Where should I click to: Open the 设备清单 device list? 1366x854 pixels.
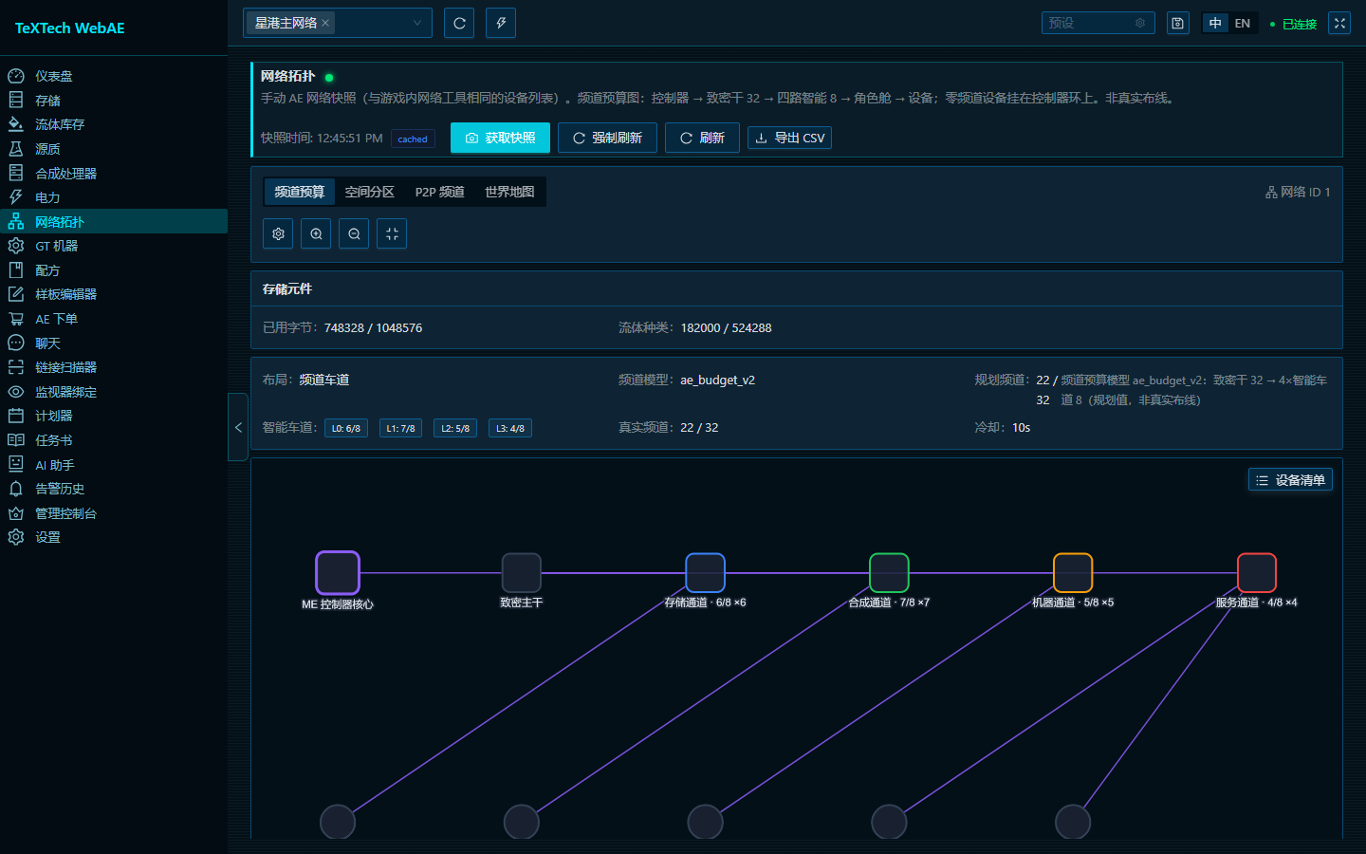(x=1290, y=480)
